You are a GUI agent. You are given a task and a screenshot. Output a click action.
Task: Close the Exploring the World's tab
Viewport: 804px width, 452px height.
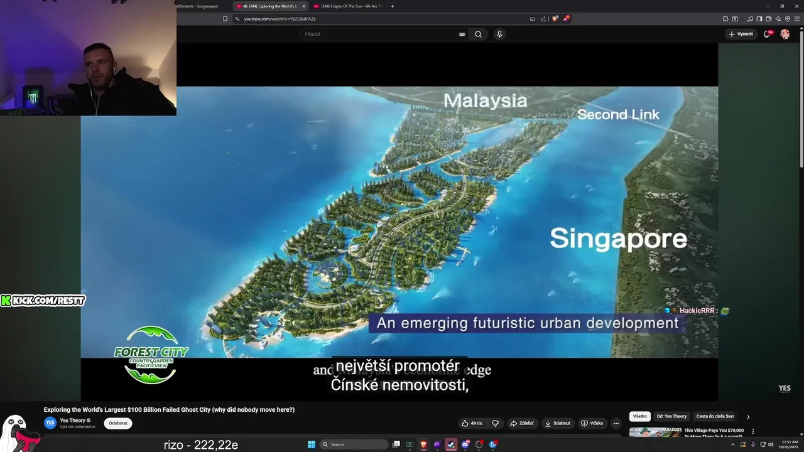click(303, 6)
